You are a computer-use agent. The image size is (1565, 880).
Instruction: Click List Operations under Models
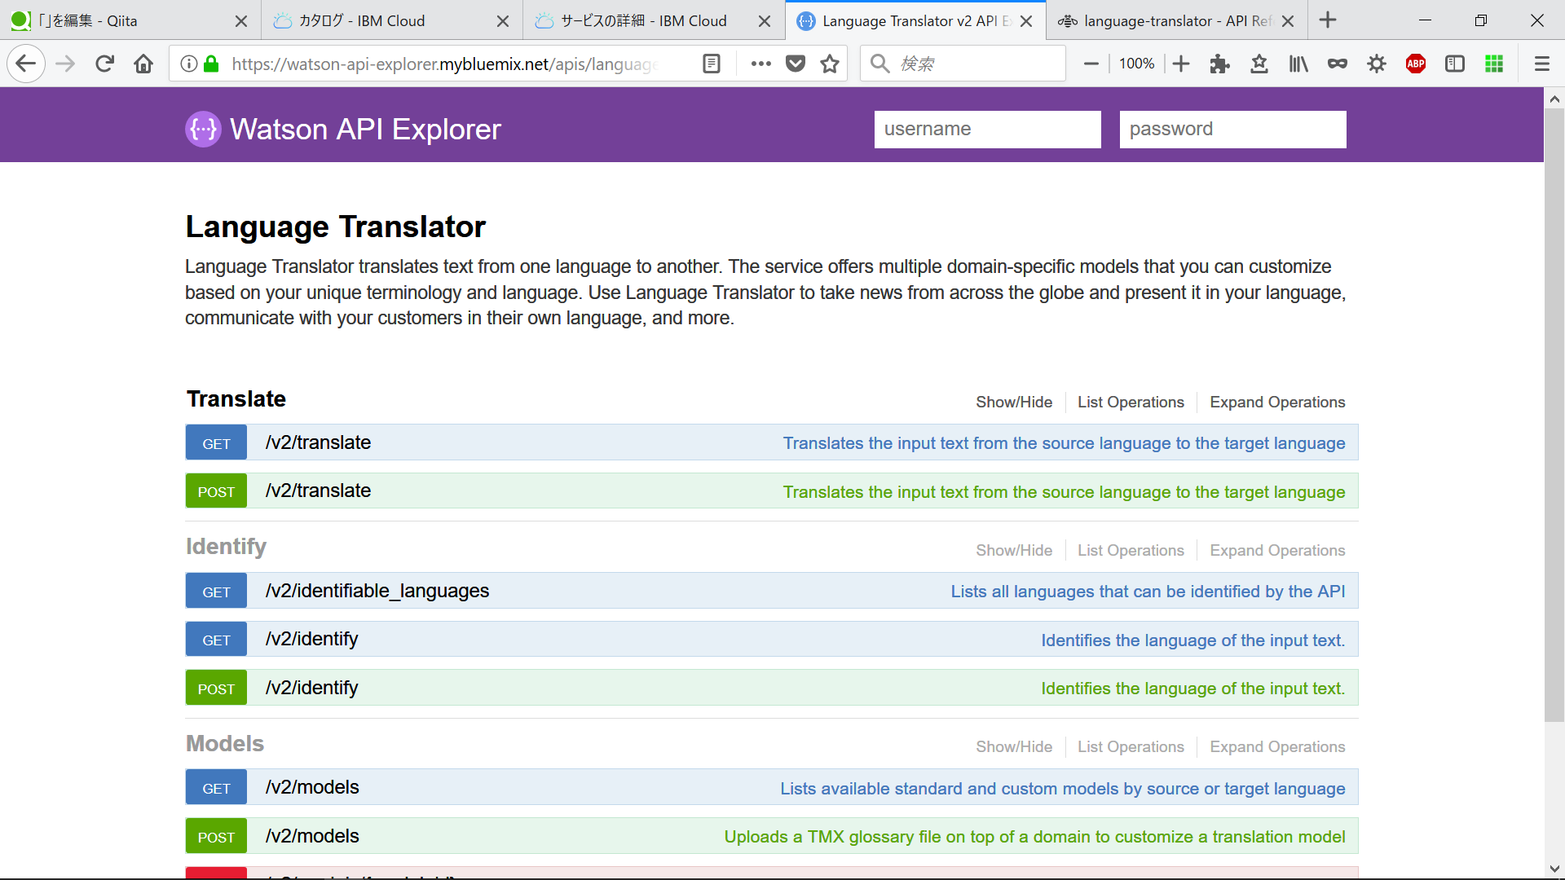[1131, 746]
